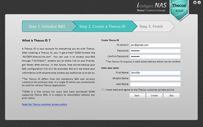Click the back arrow icon at top right

(x=195, y=2)
